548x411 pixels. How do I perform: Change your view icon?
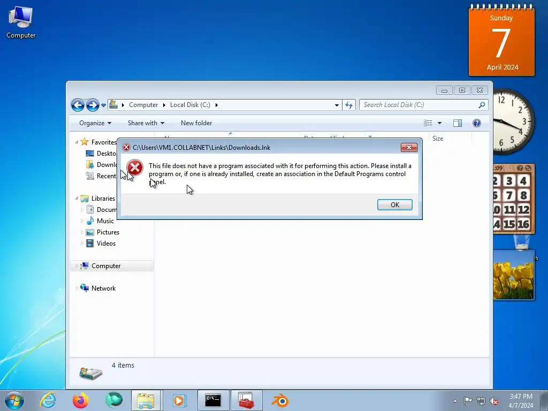[x=428, y=123]
